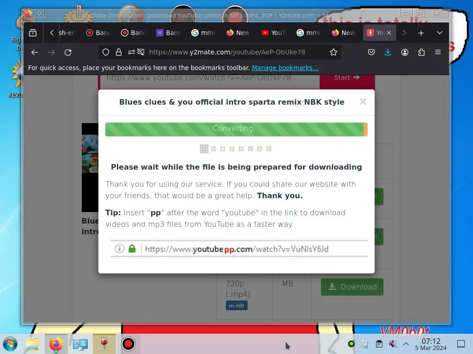This screenshot has height=354, width=473.
Task: Open file explorer from taskbar
Action: (33, 344)
